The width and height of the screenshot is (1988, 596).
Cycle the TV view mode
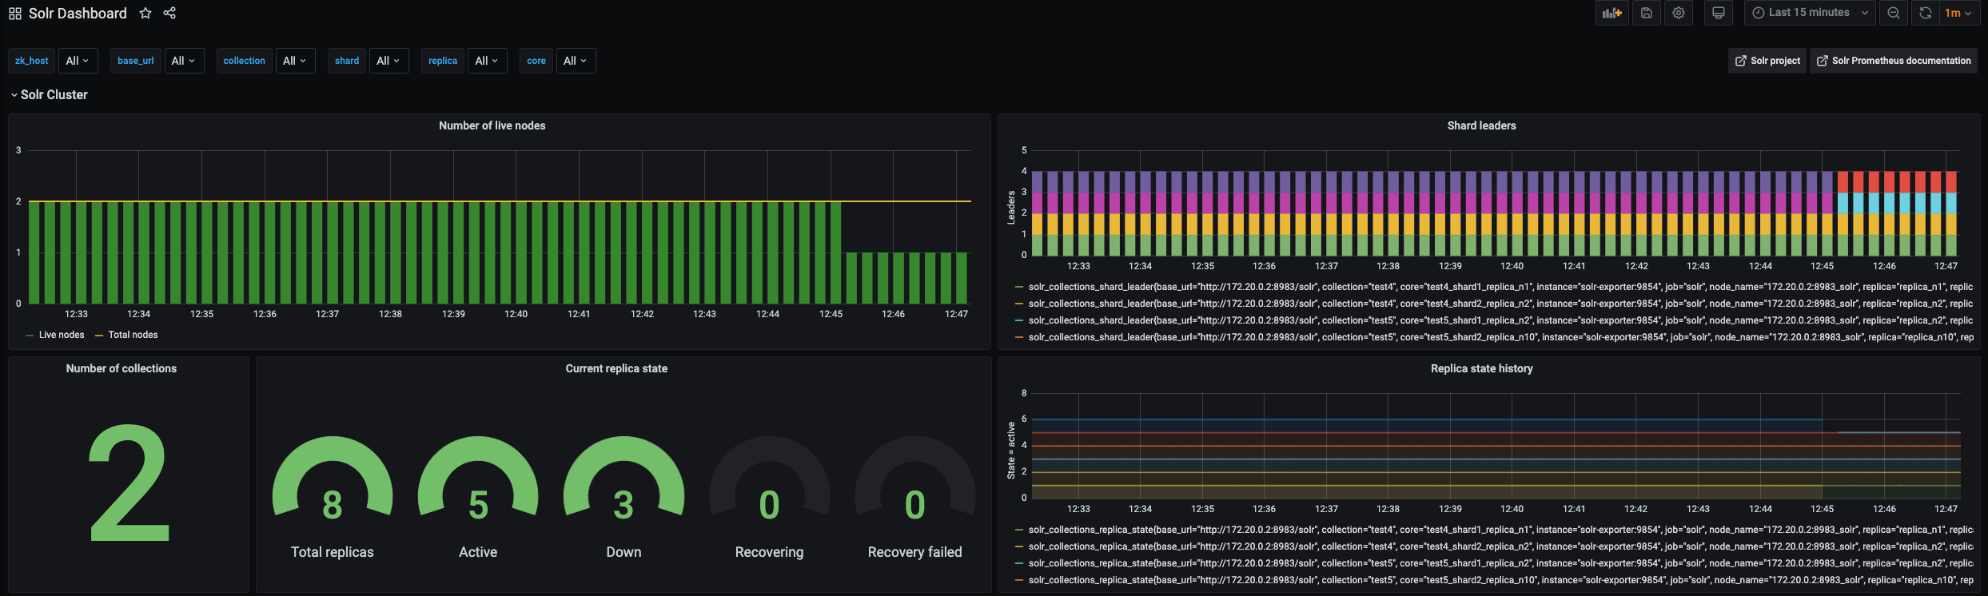1719,13
